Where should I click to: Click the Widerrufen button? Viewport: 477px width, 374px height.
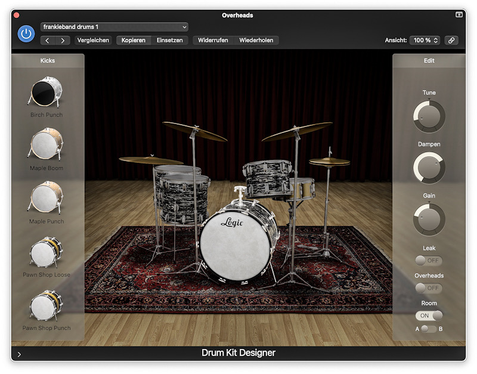click(x=213, y=41)
